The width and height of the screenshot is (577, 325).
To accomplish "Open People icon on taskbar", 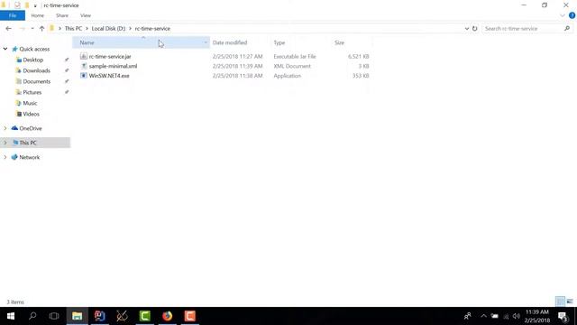I will point(468,316).
